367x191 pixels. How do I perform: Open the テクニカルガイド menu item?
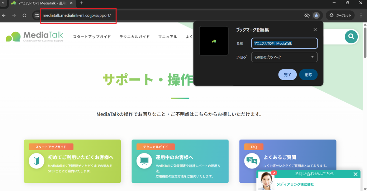click(134, 37)
